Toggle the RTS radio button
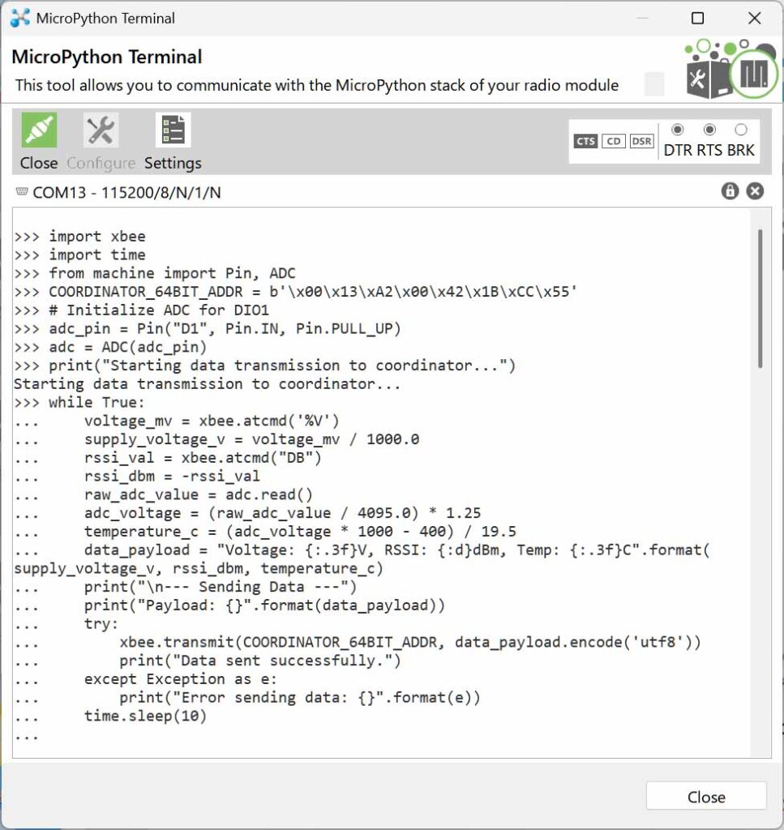 click(x=709, y=130)
